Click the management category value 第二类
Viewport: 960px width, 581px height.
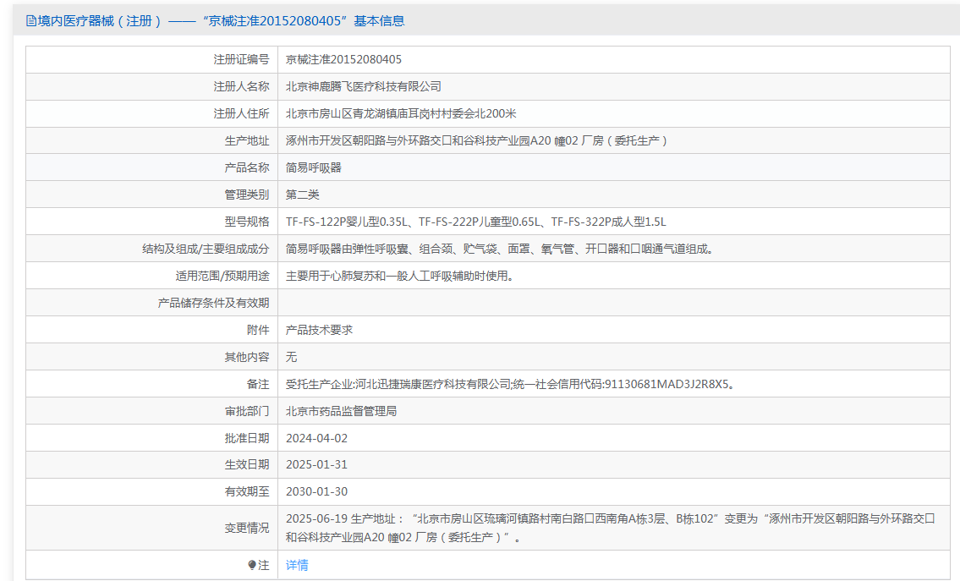pyautogui.click(x=303, y=195)
